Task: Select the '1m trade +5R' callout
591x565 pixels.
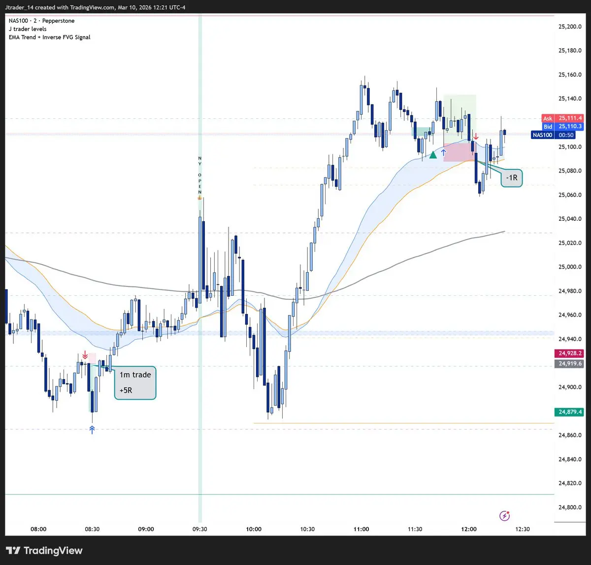Action: (x=135, y=383)
